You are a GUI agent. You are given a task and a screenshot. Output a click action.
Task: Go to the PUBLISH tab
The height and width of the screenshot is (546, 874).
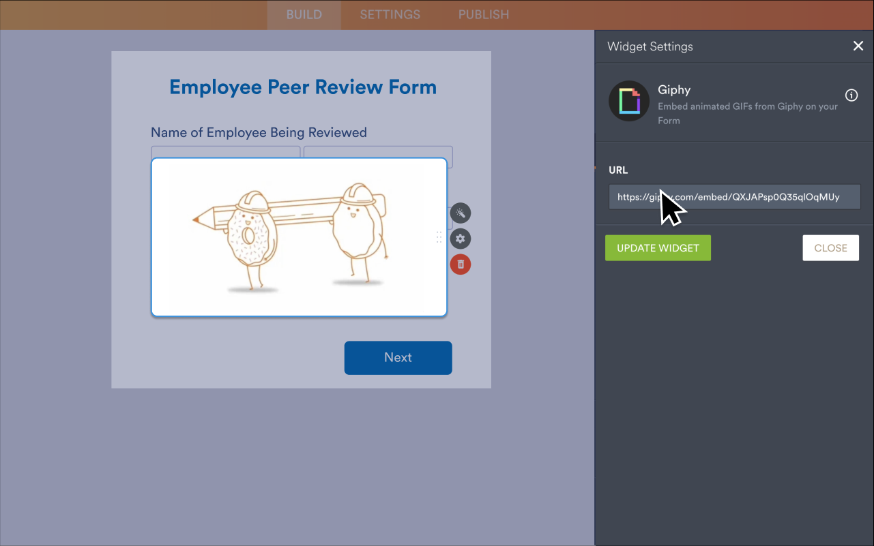coord(483,15)
